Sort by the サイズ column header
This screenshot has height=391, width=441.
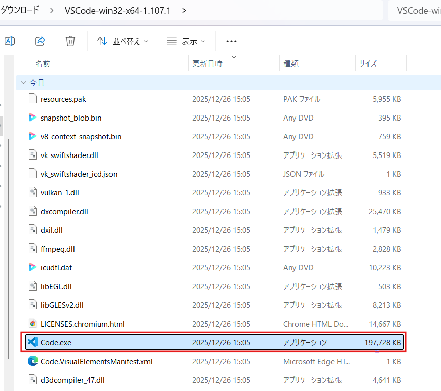(x=368, y=64)
